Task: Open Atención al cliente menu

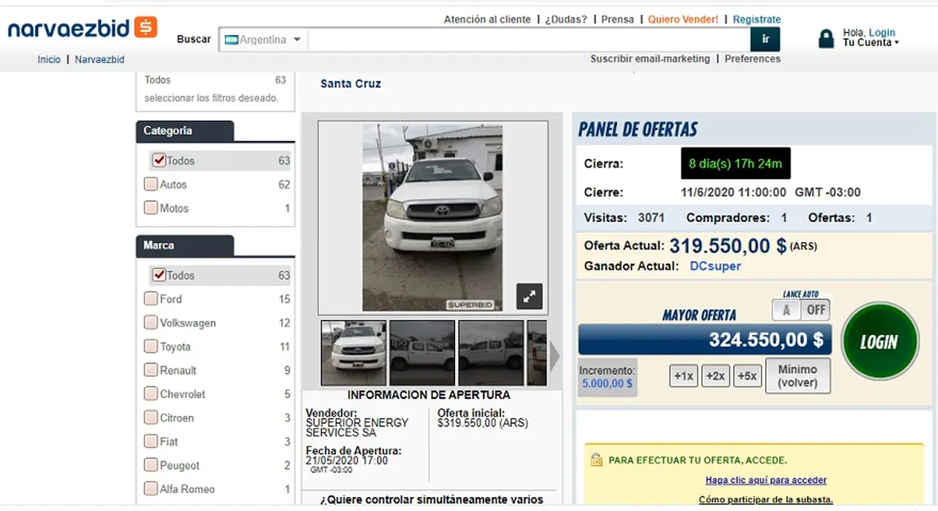Action: point(487,19)
